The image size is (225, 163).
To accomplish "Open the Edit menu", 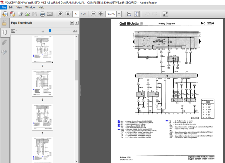I will pos(11,7).
